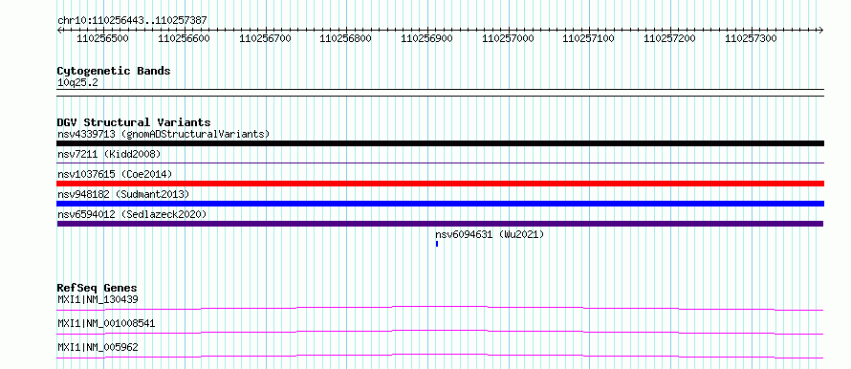The image size is (851, 369).
Task: Click the blue nsv948182 variant bar
Action: (440, 204)
